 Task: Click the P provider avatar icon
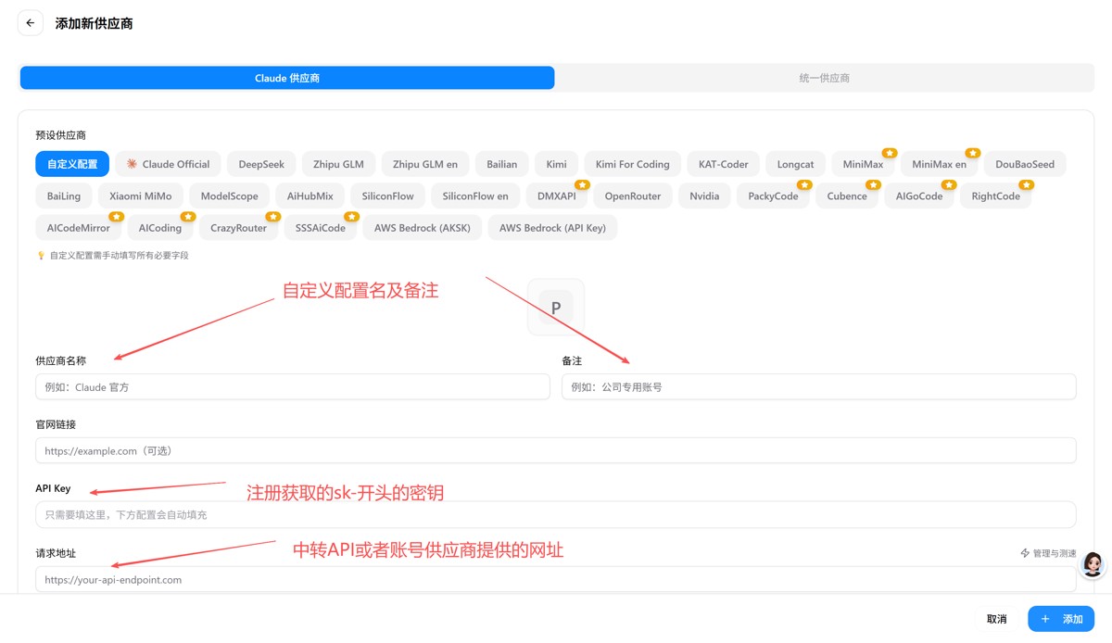coord(556,308)
